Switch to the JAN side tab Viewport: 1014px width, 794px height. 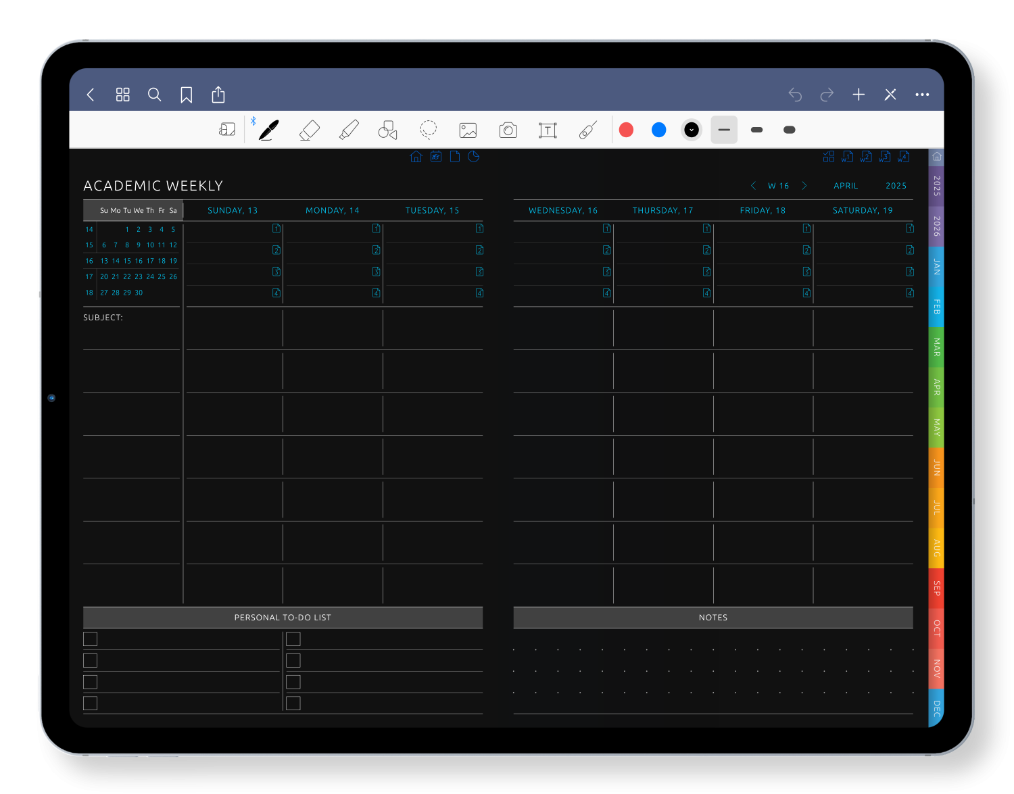[x=936, y=266]
